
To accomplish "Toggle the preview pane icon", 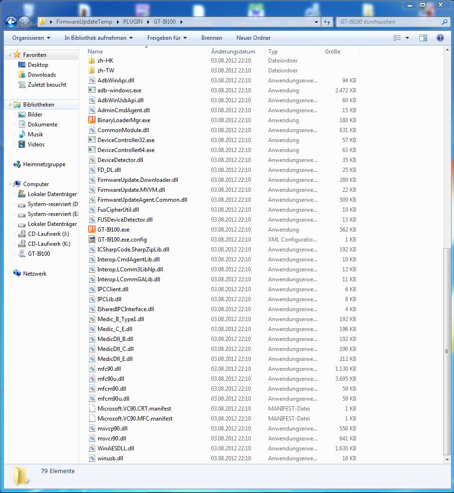I will (x=423, y=38).
